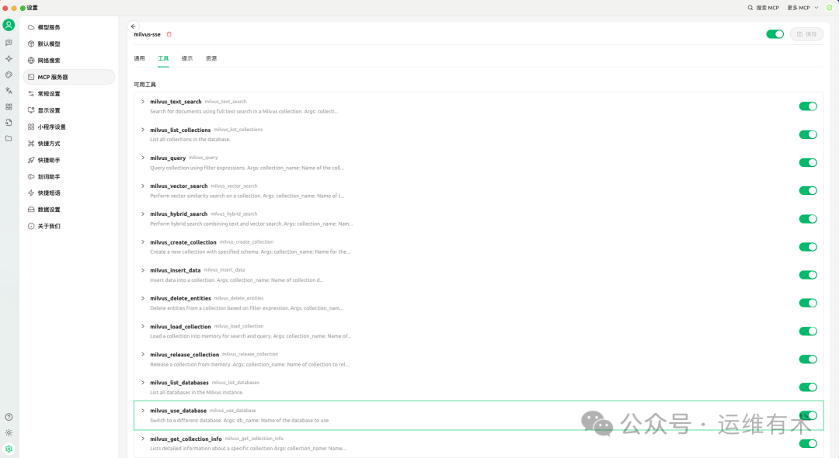
Task: Open 模型服务 settings
Action: (69, 27)
